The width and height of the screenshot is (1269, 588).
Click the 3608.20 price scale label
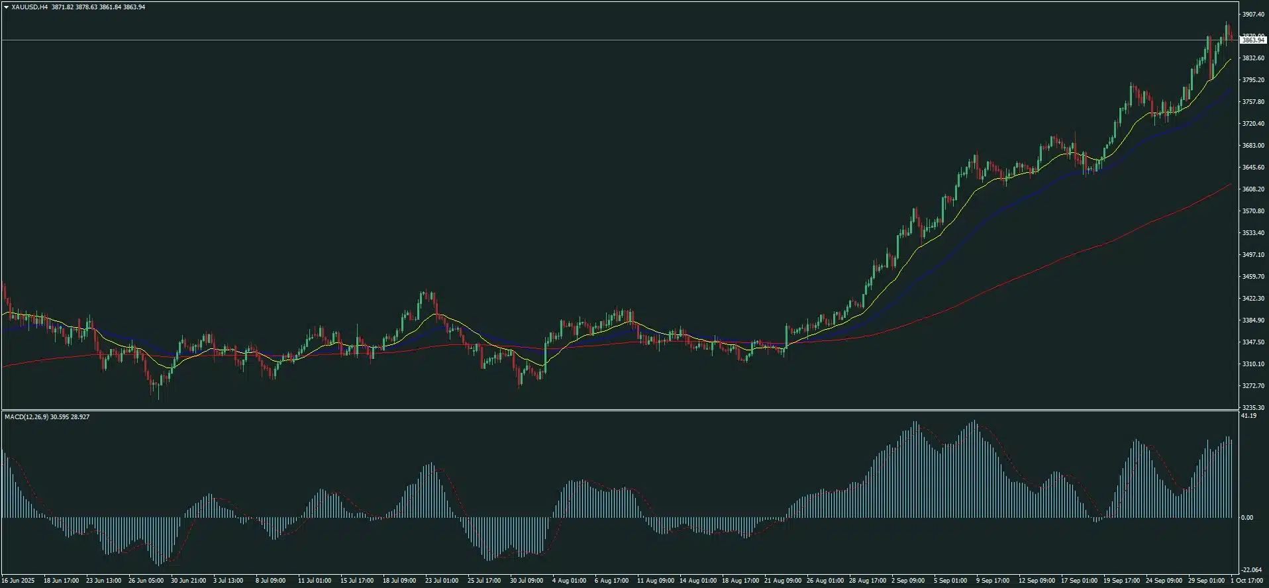pyautogui.click(x=1252, y=189)
